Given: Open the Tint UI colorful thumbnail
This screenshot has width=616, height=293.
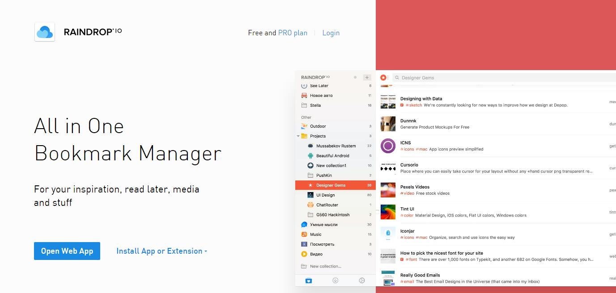Looking at the screenshot, I should 388,212.
